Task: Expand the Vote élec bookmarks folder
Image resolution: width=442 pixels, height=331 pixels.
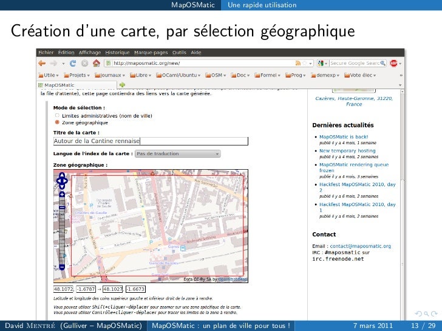Action: 360,75
